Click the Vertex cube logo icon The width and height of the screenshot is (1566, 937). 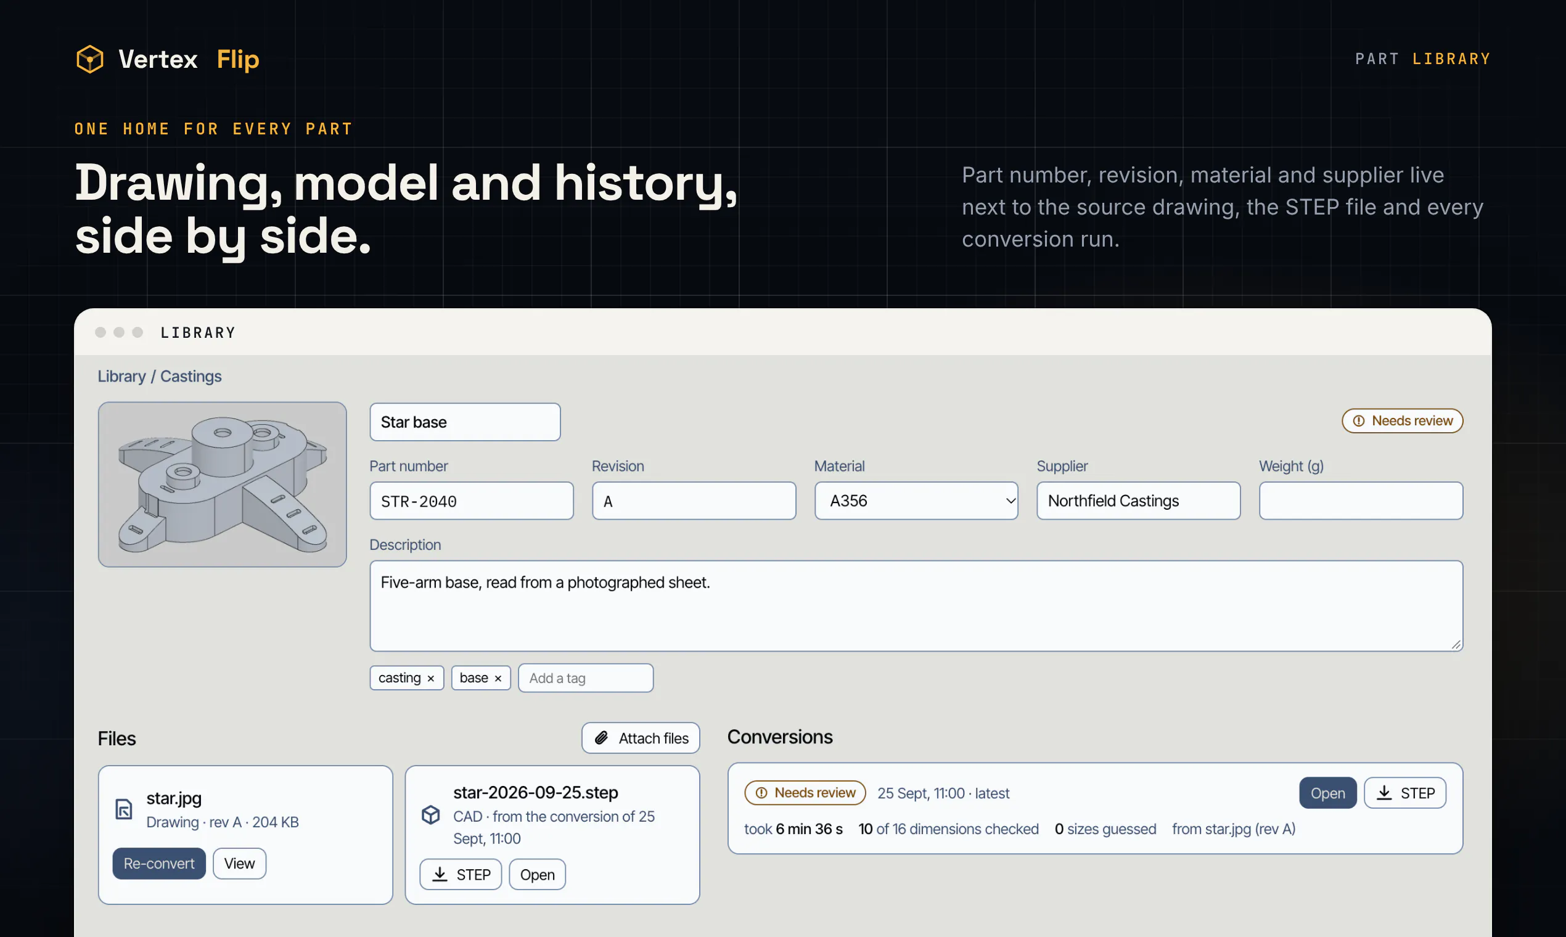[89, 59]
